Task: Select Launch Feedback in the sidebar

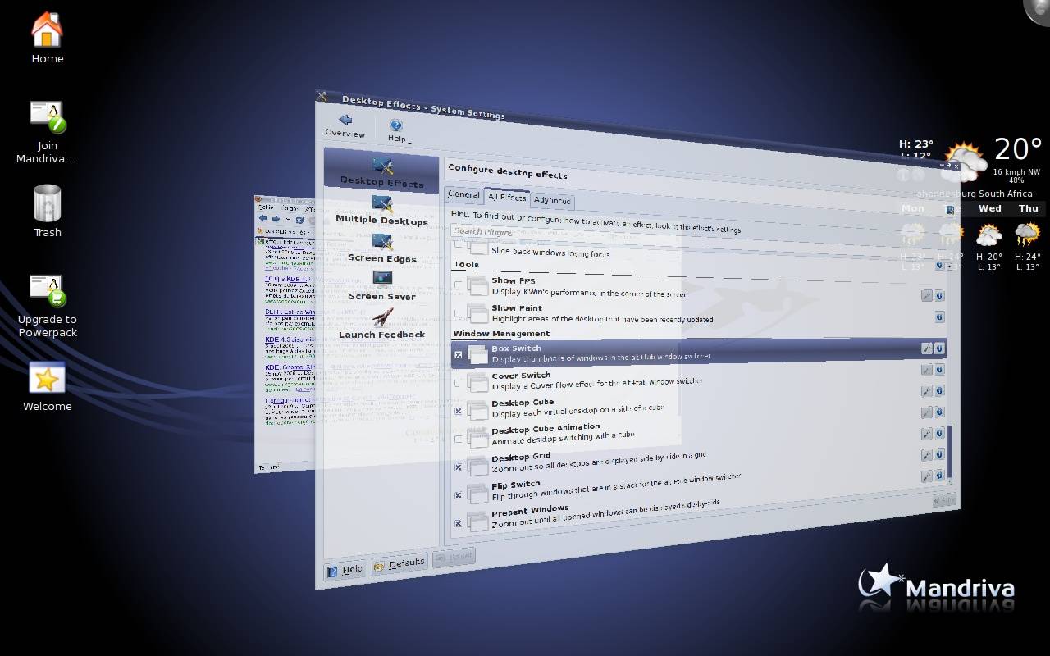Action: point(382,324)
